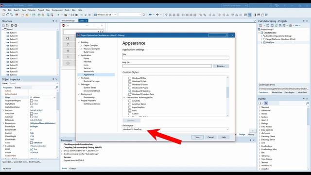Expand Build Configurations (Debug) in Projects
Image resolution: width=311 pixels, height=175 pixels.
[261, 36]
